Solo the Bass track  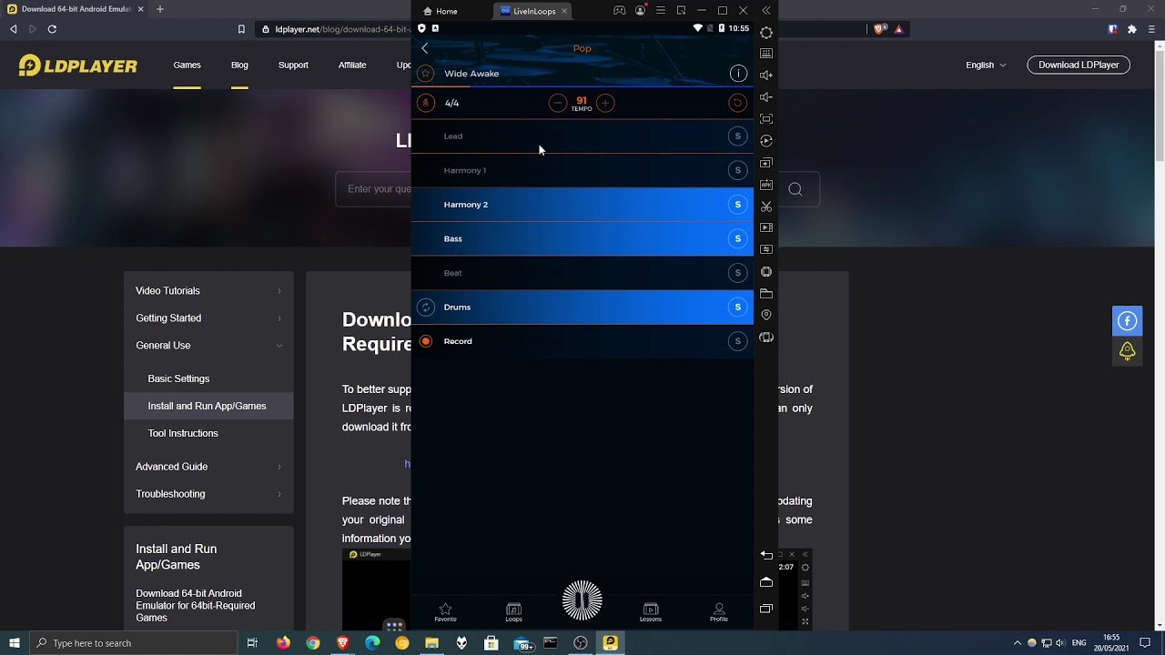[x=738, y=238]
